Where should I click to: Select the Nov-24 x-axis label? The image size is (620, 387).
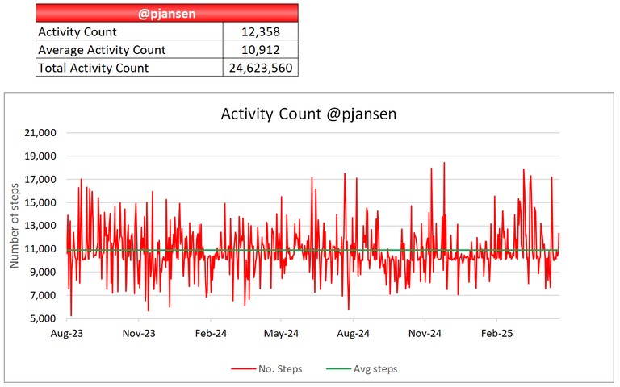coord(425,333)
